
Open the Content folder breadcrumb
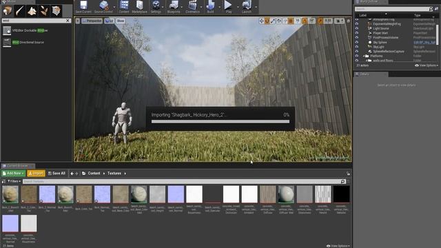click(94, 174)
